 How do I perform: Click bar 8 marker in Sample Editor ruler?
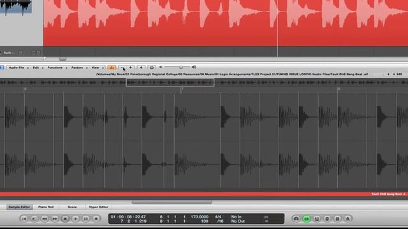point(339,89)
